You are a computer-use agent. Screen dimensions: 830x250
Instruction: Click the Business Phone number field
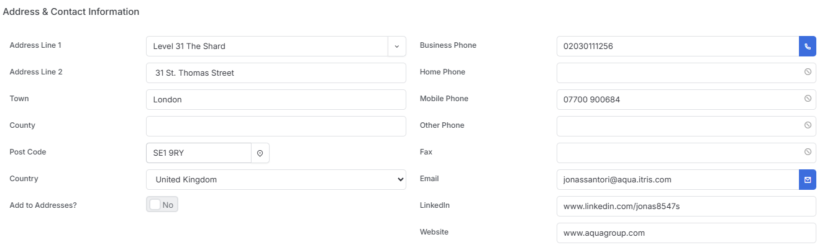pos(678,46)
